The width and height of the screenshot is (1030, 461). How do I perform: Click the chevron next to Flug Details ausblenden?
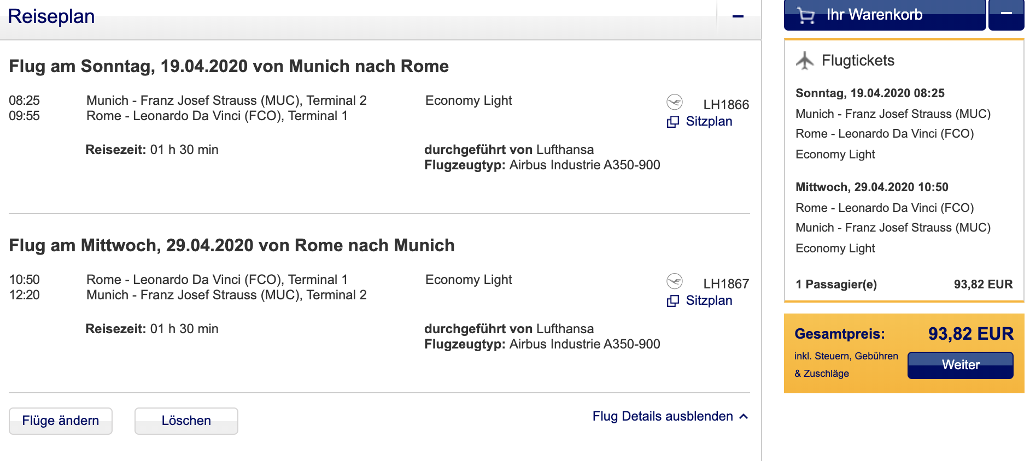click(744, 416)
